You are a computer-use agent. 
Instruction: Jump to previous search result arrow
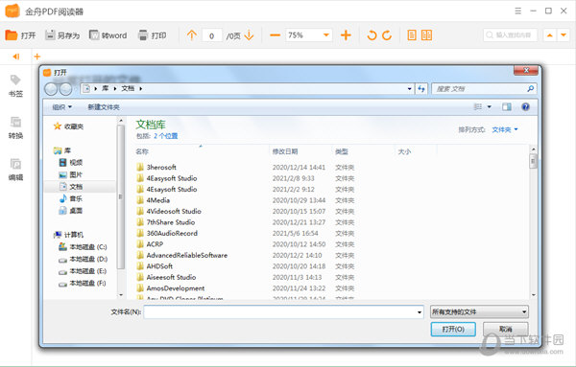(x=549, y=35)
